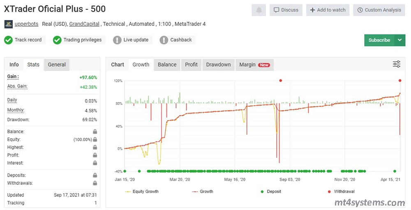Open the Margin tab marked New
411x210 pixels.
tap(254, 65)
